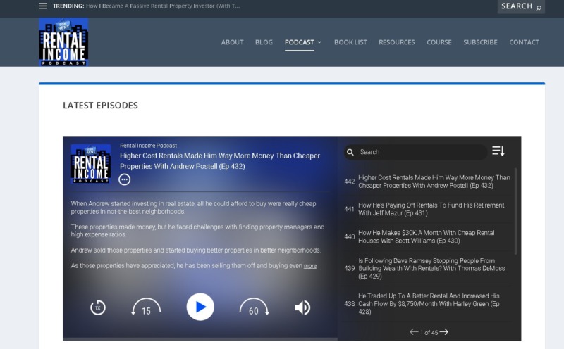This screenshot has height=349, width=564.
Task: Open the ABOUT page
Action: pos(233,42)
